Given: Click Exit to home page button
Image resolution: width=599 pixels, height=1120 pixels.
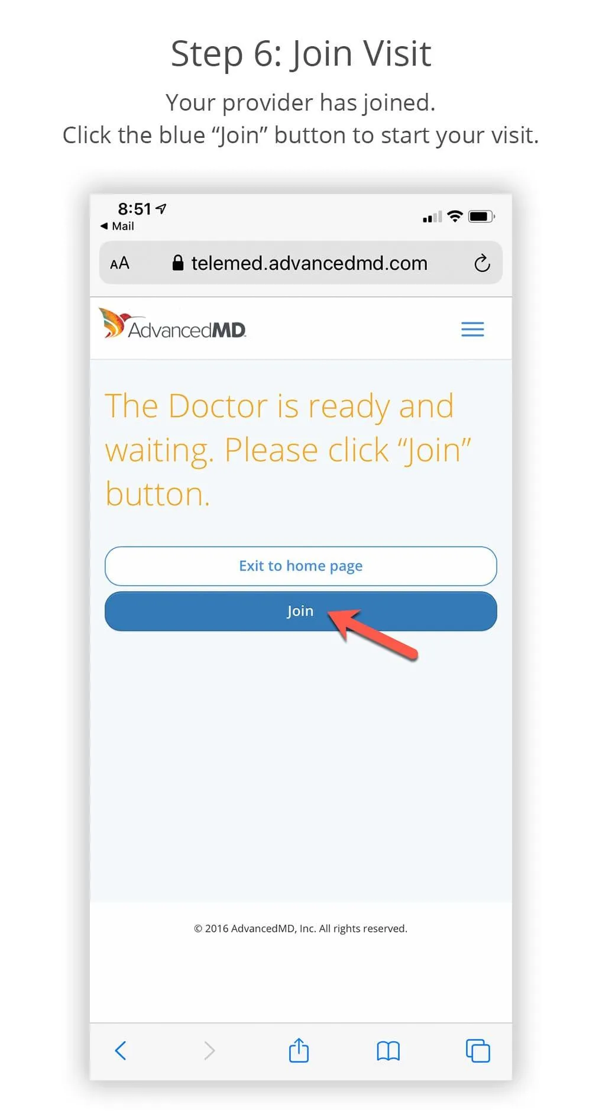Looking at the screenshot, I should tap(300, 566).
